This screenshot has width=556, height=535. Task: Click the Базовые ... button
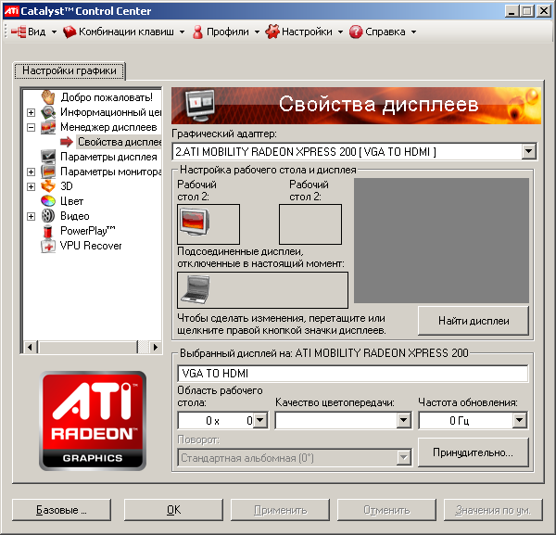pyautogui.click(x=61, y=510)
